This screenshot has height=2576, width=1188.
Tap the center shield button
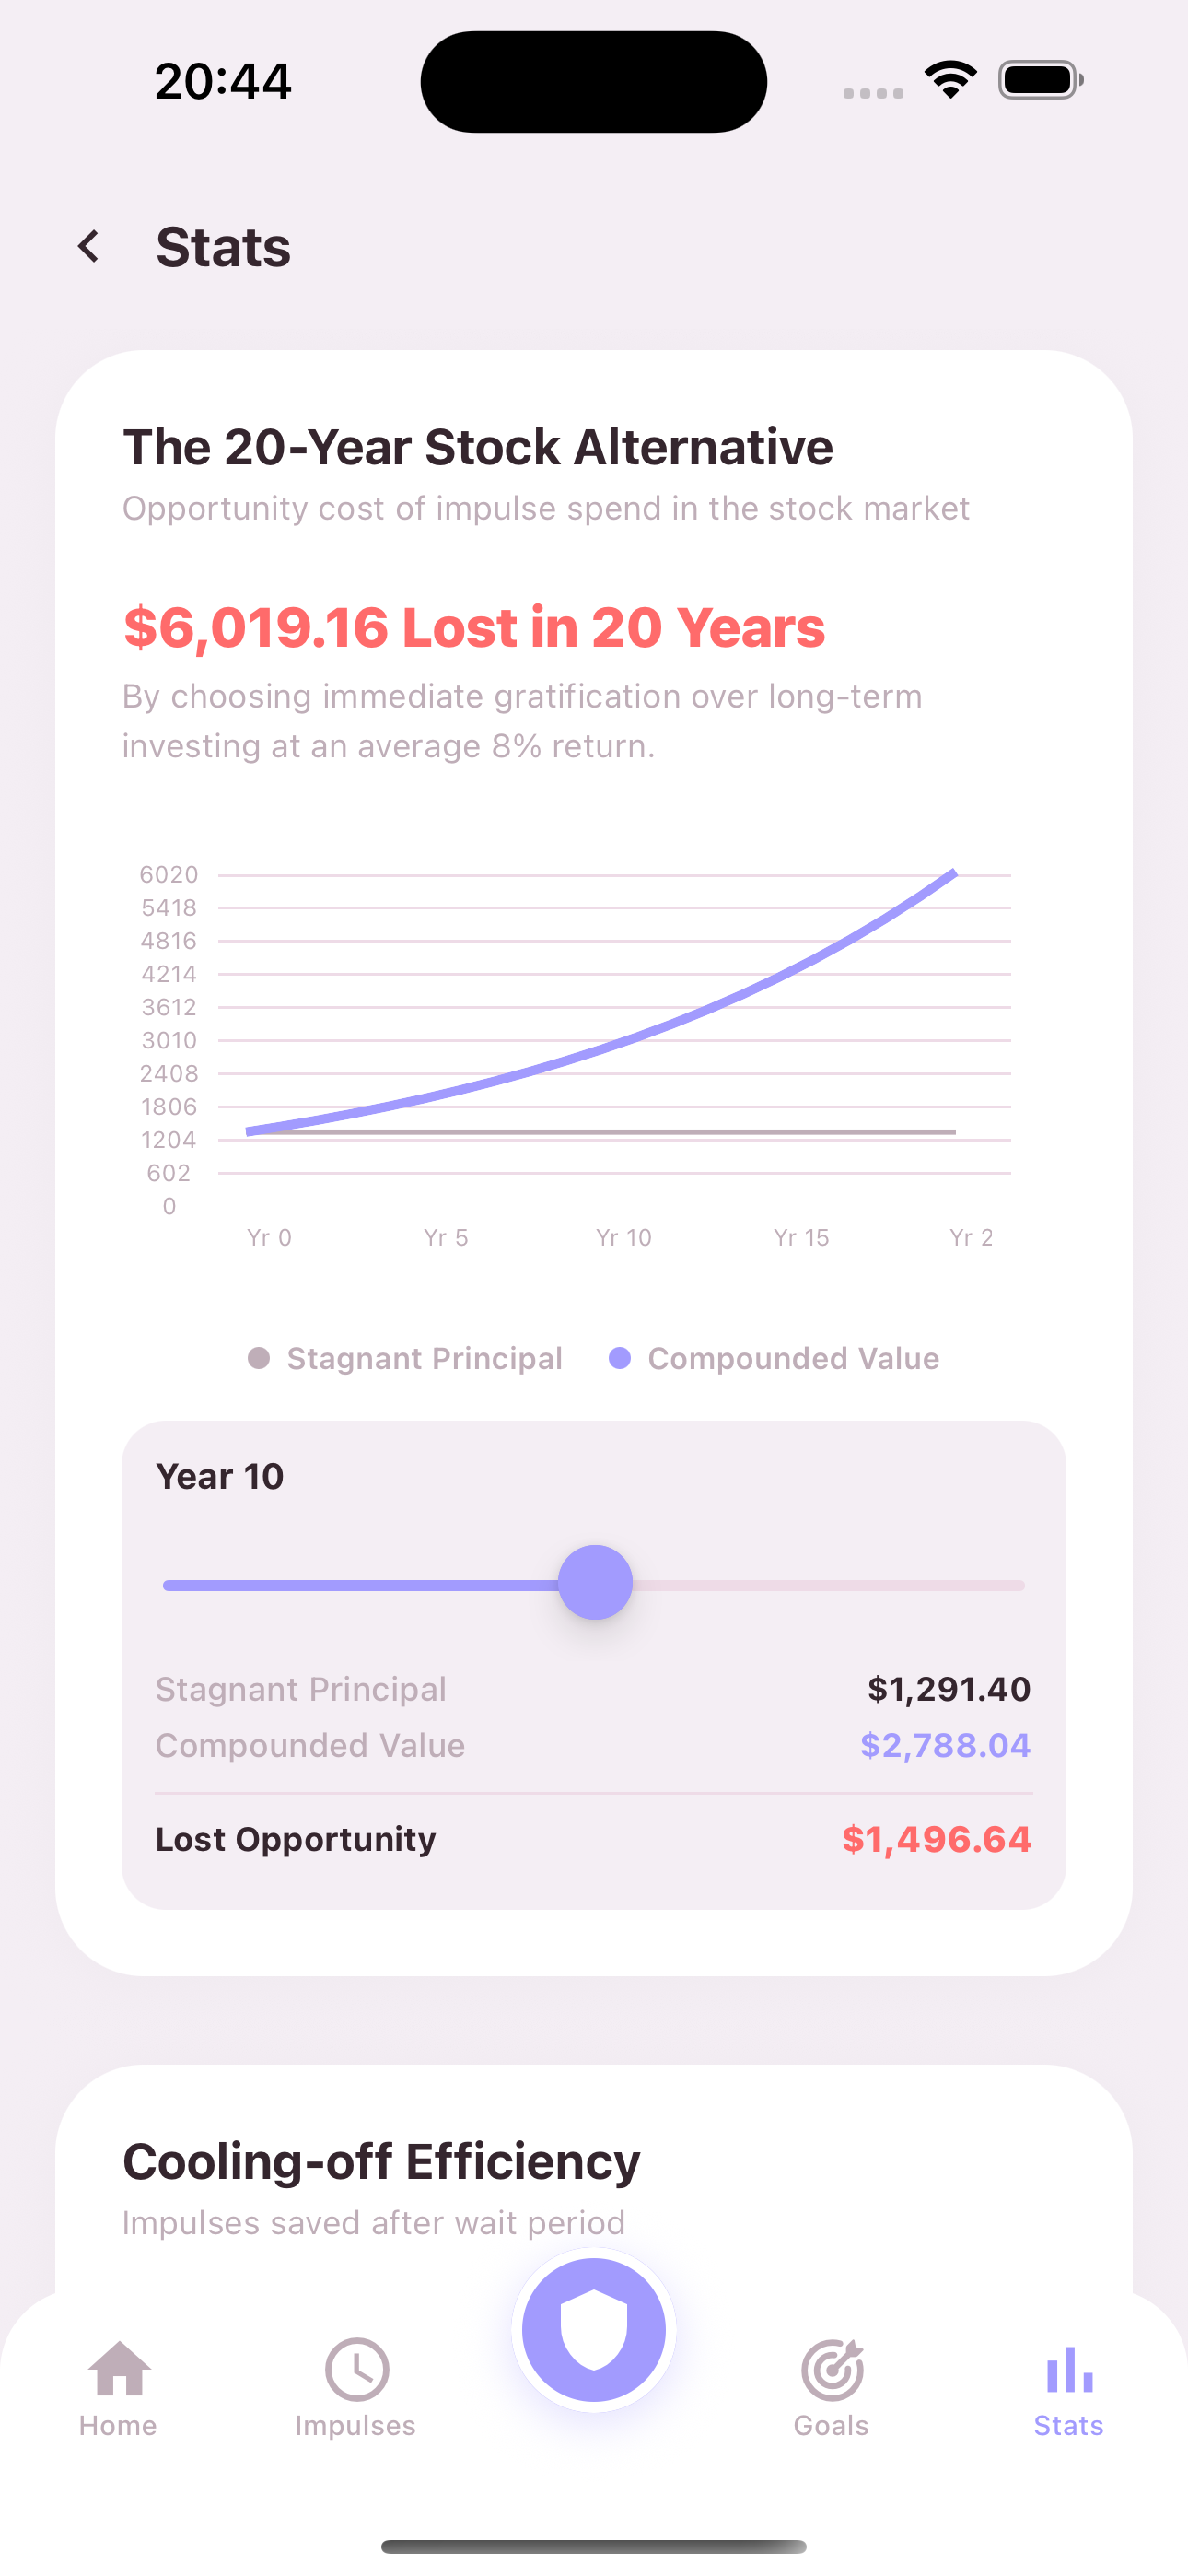tap(594, 2329)
